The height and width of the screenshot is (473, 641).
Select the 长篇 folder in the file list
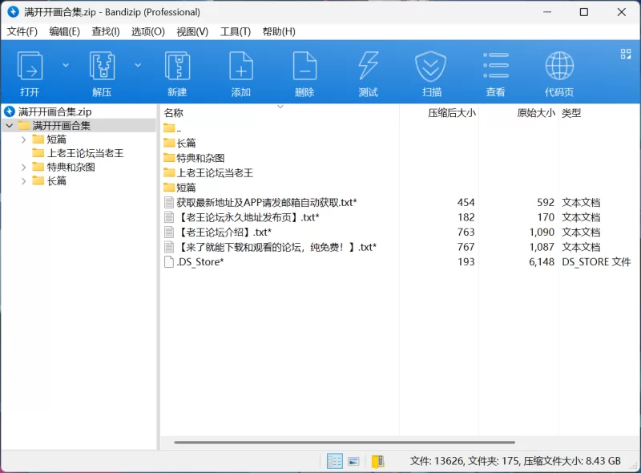tap(179, 143)
